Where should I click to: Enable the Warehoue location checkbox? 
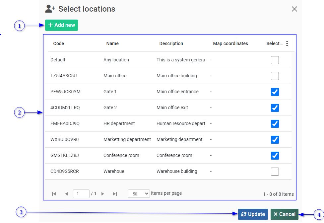click(275, 172)
